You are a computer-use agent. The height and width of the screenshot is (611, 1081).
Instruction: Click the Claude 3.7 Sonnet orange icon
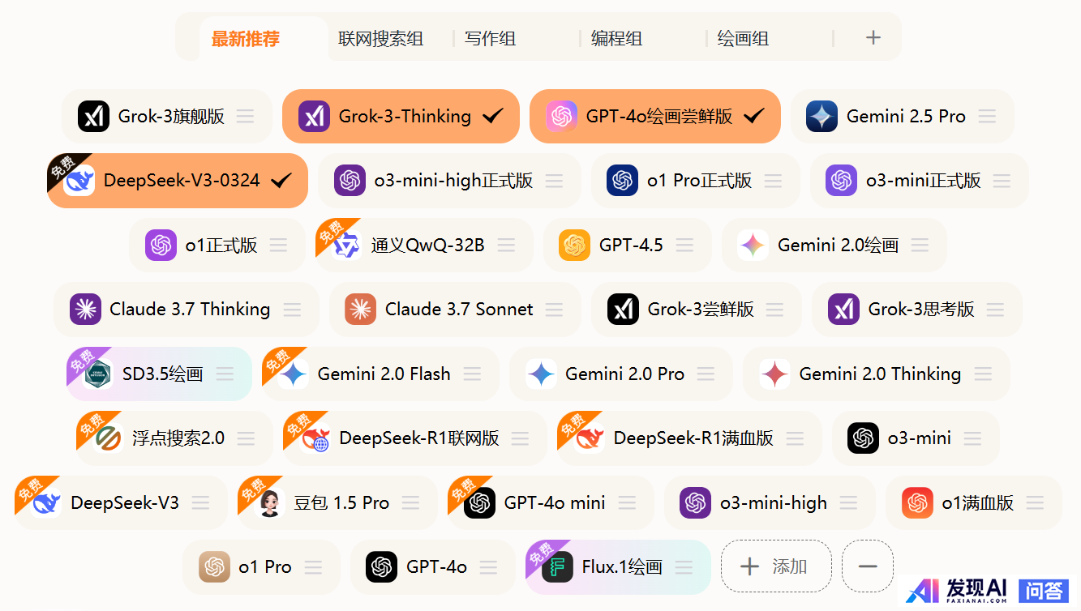coord(360,310)
